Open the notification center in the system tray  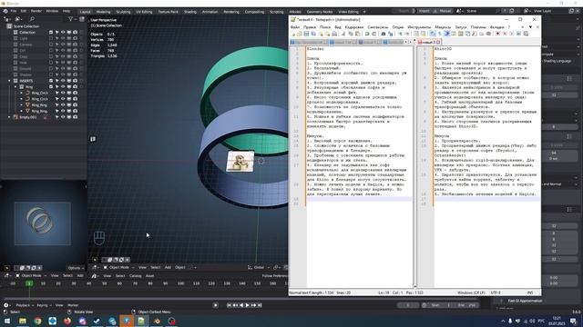[574, 321]
